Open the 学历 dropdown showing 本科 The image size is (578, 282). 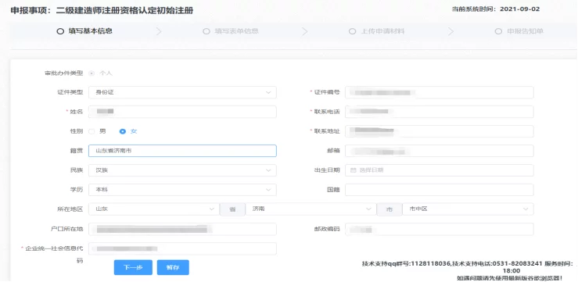click(182, 190)
